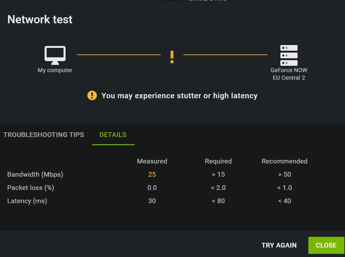Click the measured latency value 30
The image size is (345, 257).
click(152, 201)
